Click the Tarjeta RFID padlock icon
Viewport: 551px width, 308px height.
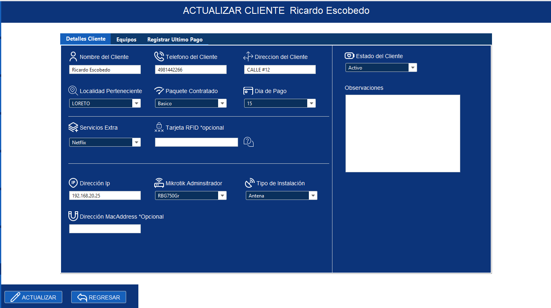(x=159, y=126)
